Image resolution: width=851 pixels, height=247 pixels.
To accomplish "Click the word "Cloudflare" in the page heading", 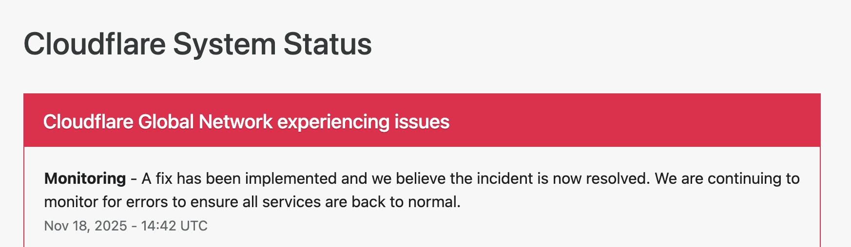I will click(x=95, y=44).
